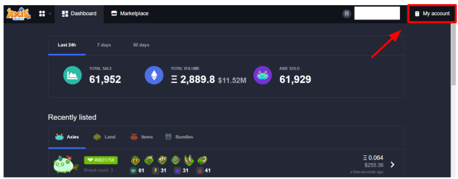Click the Axie Infinity logo
The height and width of the screenshot is (179, 458).
point(19,14)
